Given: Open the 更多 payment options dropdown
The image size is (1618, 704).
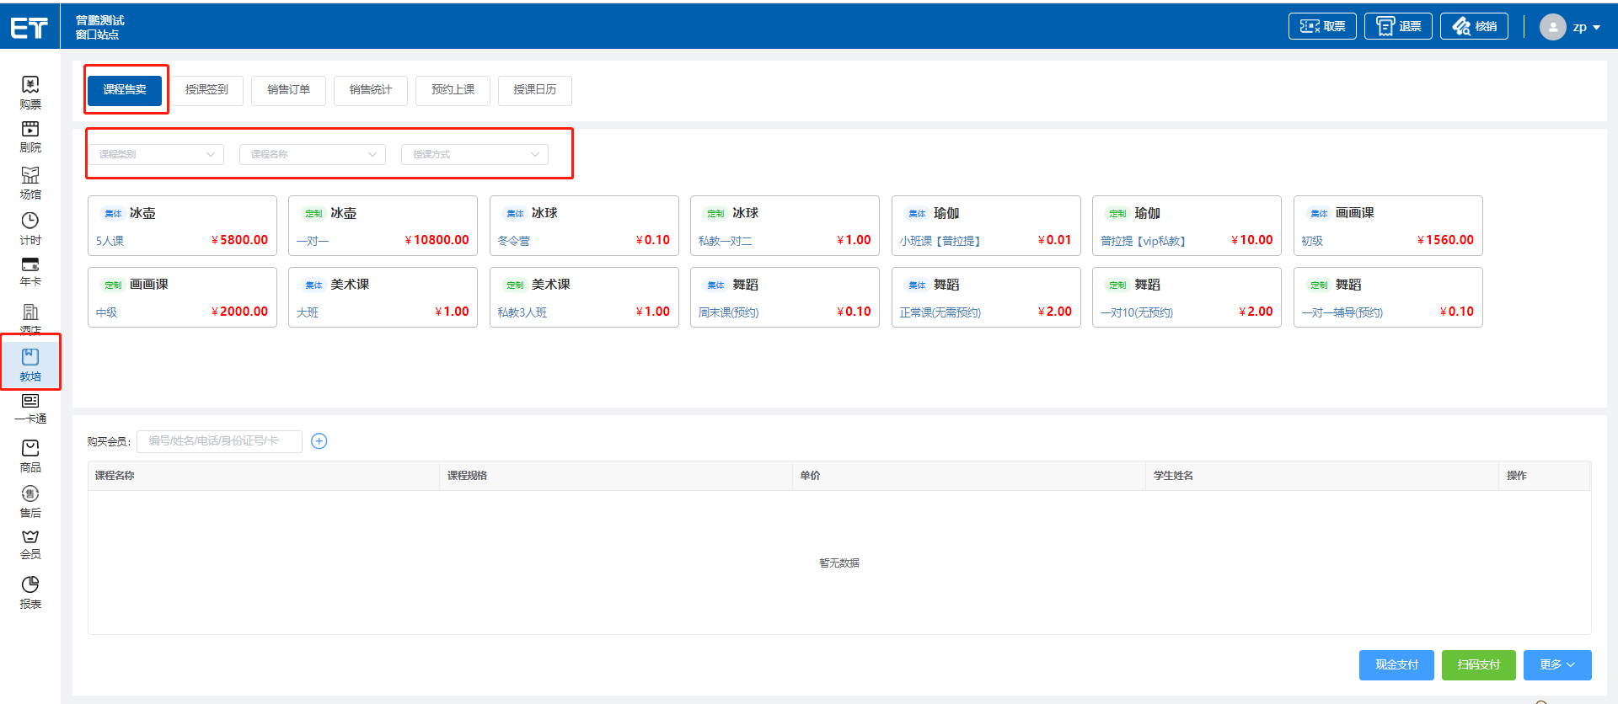Looking at the screenshot, I should click(1558, 664).
